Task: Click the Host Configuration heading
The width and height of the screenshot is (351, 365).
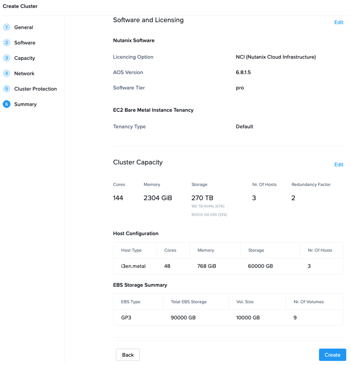Action: coord(136,234)
